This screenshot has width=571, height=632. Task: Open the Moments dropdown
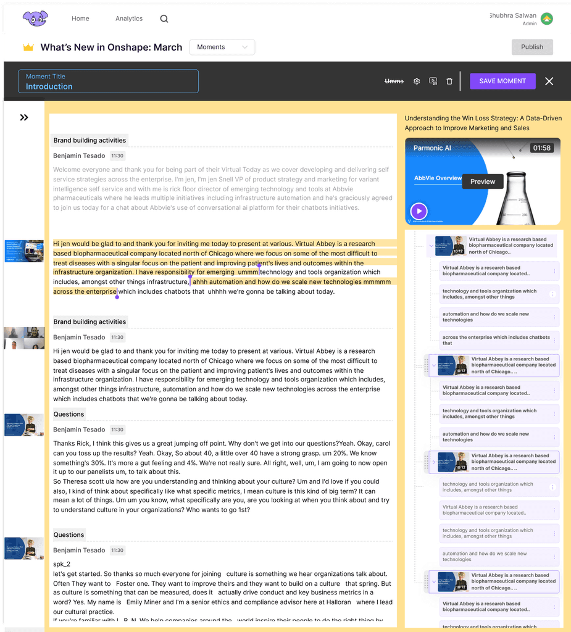click(222, 47)
